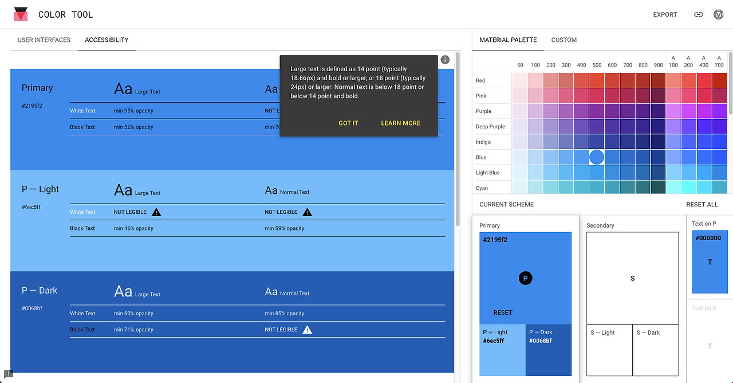The width and height of the screenshot is (733, 383).
Task: Open the Custom palette tab
Action: [564, 40]
